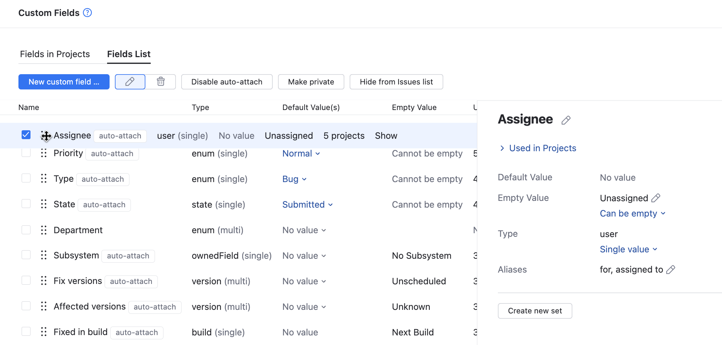Image resolution: width=722 pixels, height=345 pixels.
Task: Click the Create new set button
Action: click(535, 311)
